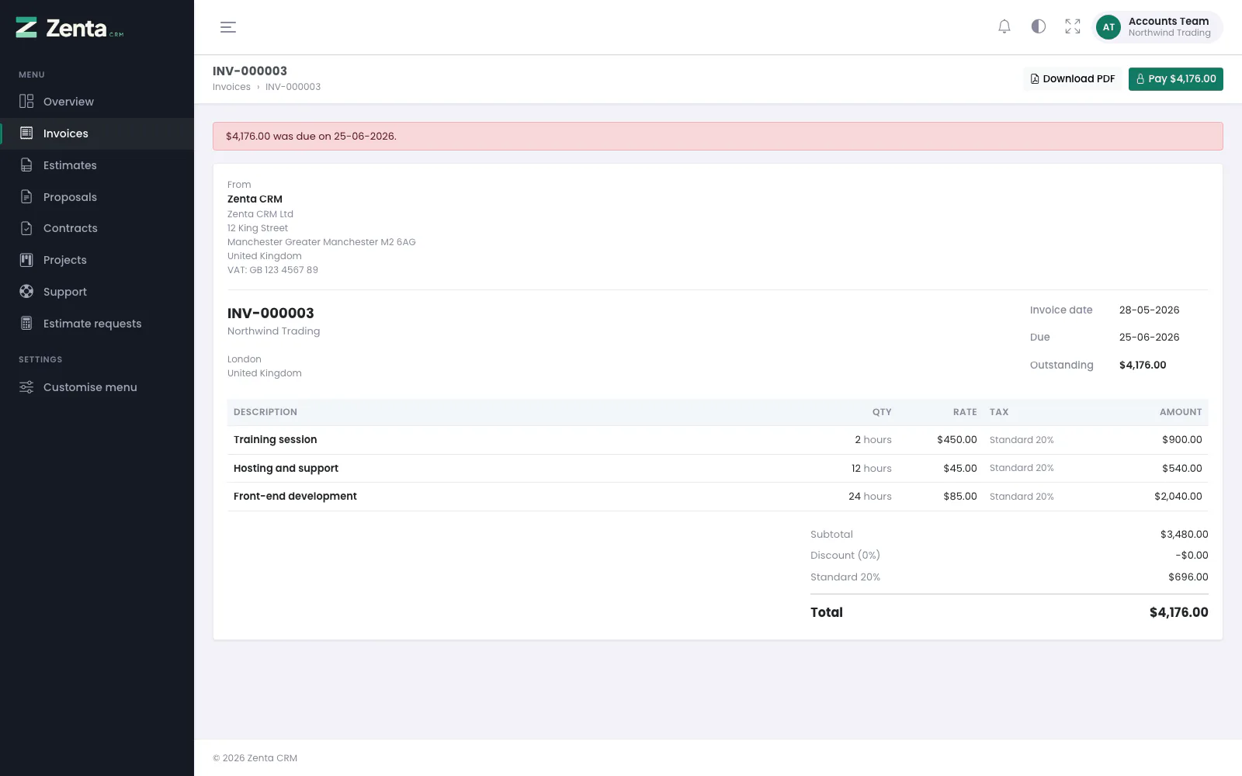This screenshot has width=1242, height=776.
Task: Click the Proposals document icon
Action: (26, 197)
